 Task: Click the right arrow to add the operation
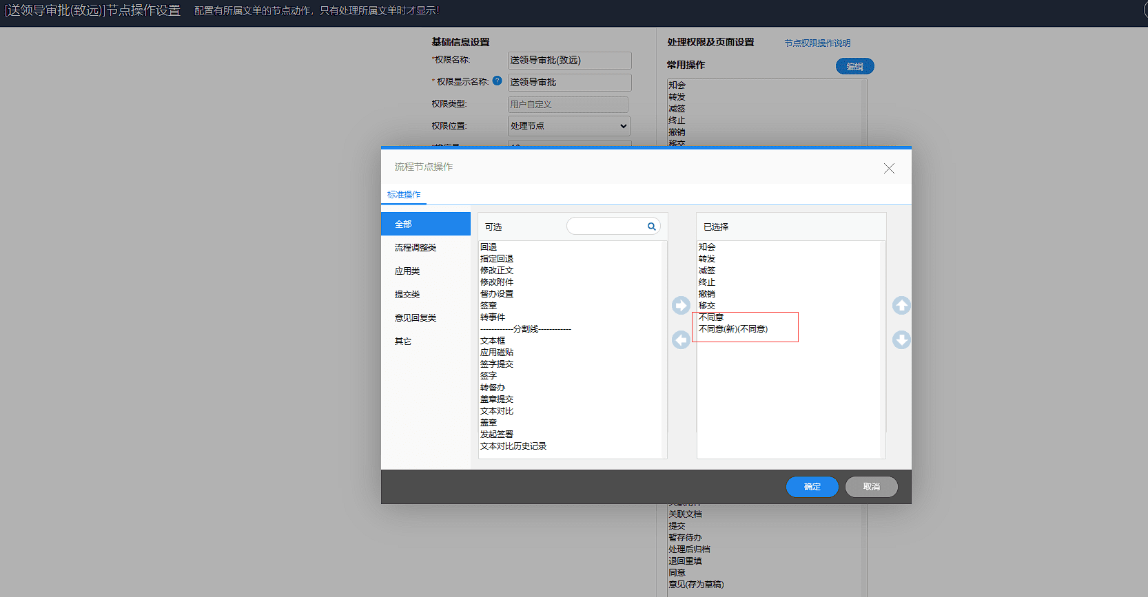pyautogui.click(x=681, y=305)
